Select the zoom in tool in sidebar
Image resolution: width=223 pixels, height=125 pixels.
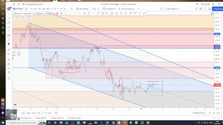coord(9,54)
